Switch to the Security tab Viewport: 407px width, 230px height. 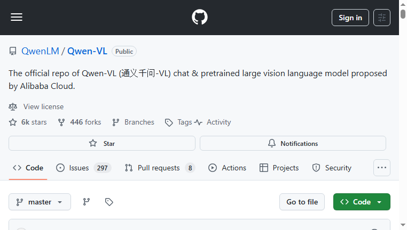tap(332, 168)
